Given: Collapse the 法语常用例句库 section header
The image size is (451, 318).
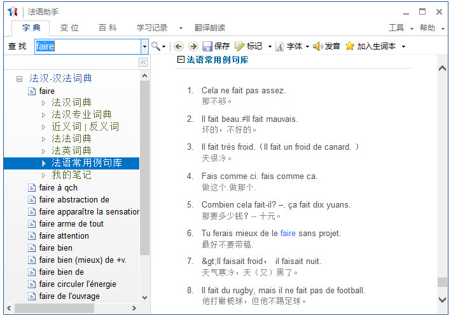Looking at the screenshot, I should click(181, 60).
